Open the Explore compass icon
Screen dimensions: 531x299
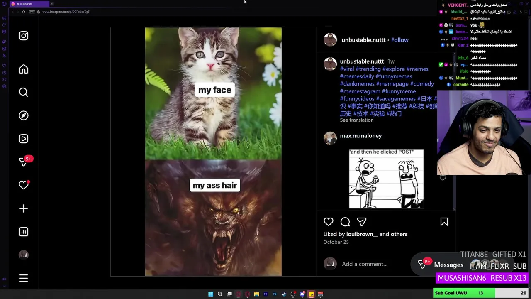pos(24,115)
